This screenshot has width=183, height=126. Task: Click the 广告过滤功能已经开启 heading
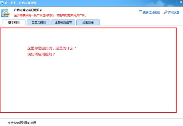pos(28,10)
